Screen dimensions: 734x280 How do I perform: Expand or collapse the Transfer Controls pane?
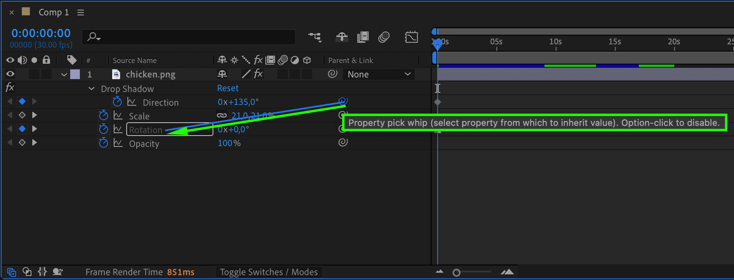[x=27, y=272]
